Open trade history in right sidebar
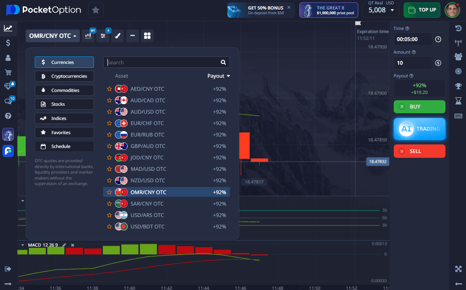 coord(458,28)
